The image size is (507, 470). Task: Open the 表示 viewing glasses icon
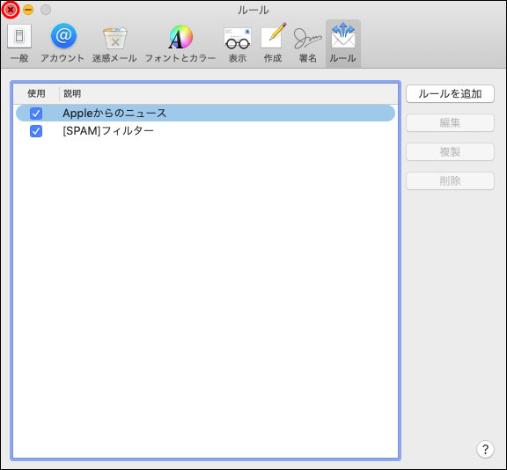(x=238, y=43)
